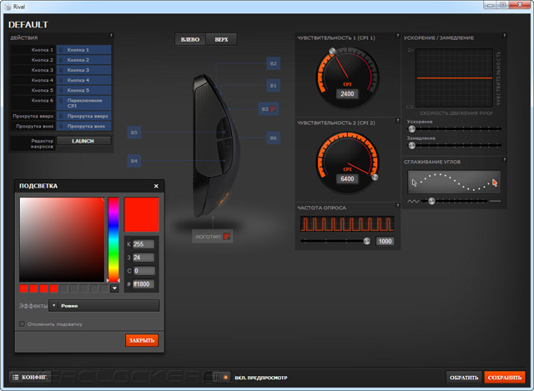The height and width of the screenshot is (391, 534).
Task: Click blue С value field 0
Action: (144, 271)
